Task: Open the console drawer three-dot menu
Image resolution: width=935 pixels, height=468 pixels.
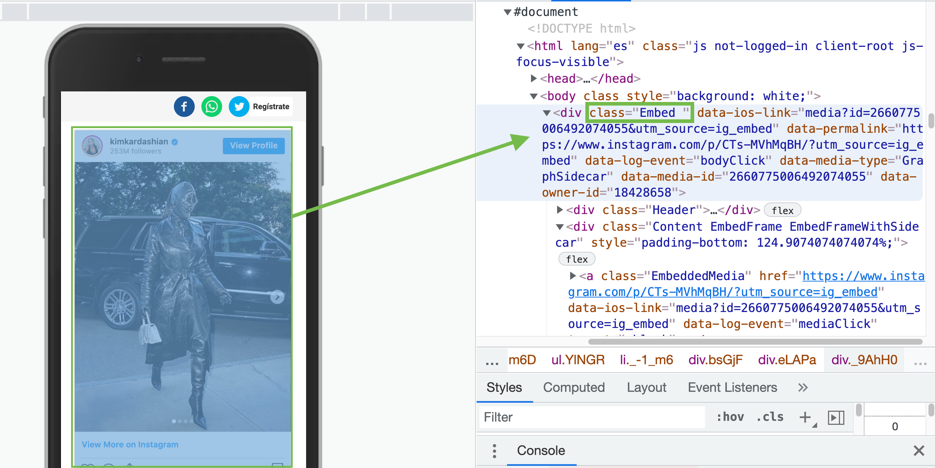Action: pyautogui.click(x=494, y=451)
